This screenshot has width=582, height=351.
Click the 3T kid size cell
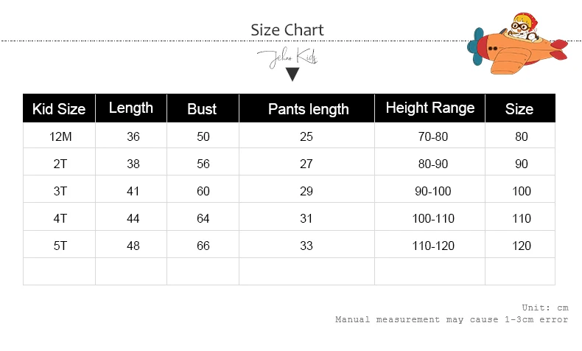(60, 191)
